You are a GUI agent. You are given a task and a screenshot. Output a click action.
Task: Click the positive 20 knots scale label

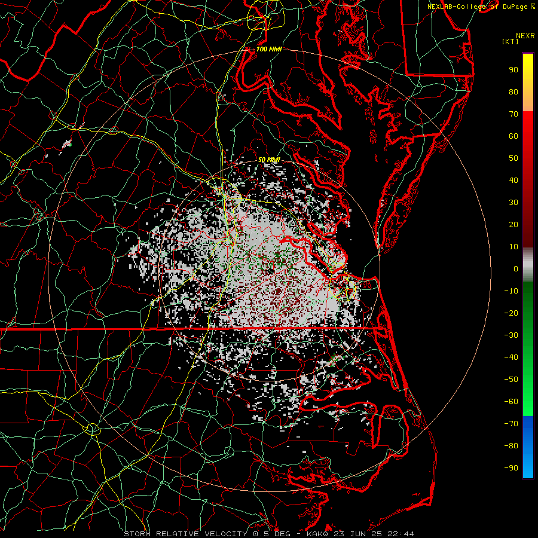click(513, 225)
